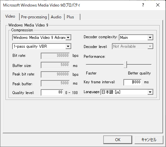
Task: Click the disabled Decoder level dropdown
Action: tap(133, 46)
